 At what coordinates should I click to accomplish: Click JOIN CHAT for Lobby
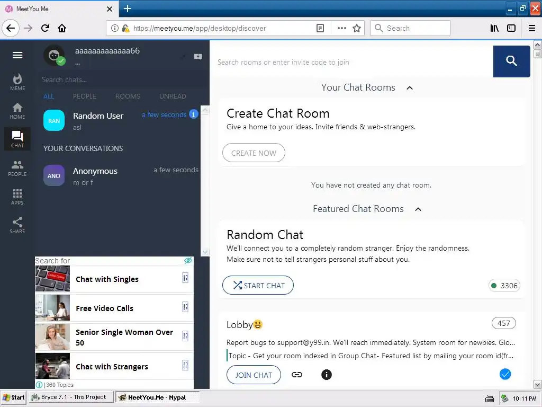tap(254, 375)
